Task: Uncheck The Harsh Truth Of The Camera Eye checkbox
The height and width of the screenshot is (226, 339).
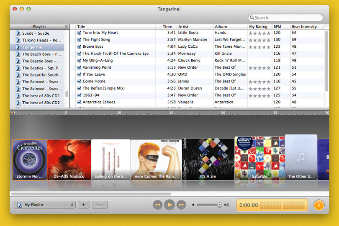Action: [x=80, y=54]
